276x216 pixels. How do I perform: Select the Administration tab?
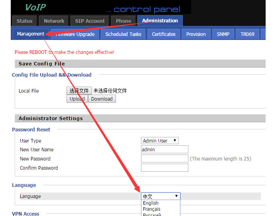pos(160,21)
